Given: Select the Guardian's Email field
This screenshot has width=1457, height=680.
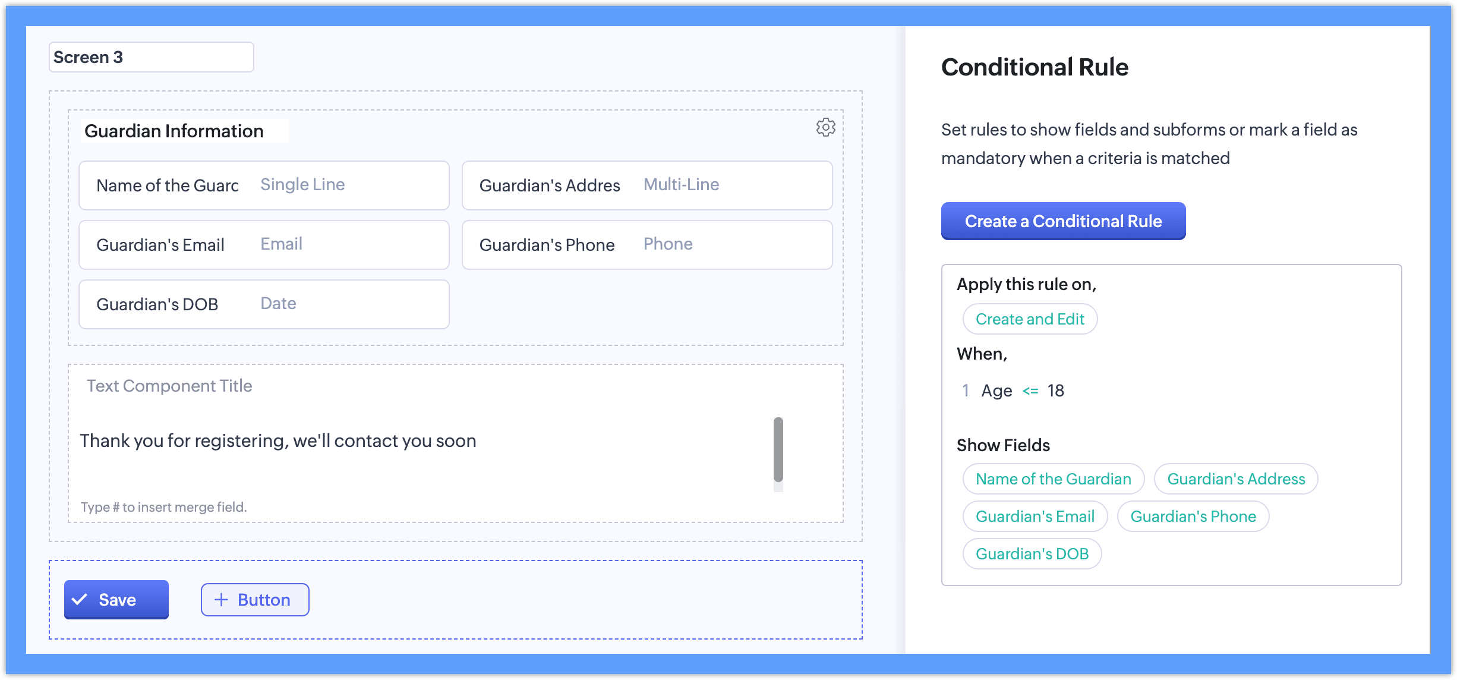Looking at the screenshot, I should [x=264, y=245].
